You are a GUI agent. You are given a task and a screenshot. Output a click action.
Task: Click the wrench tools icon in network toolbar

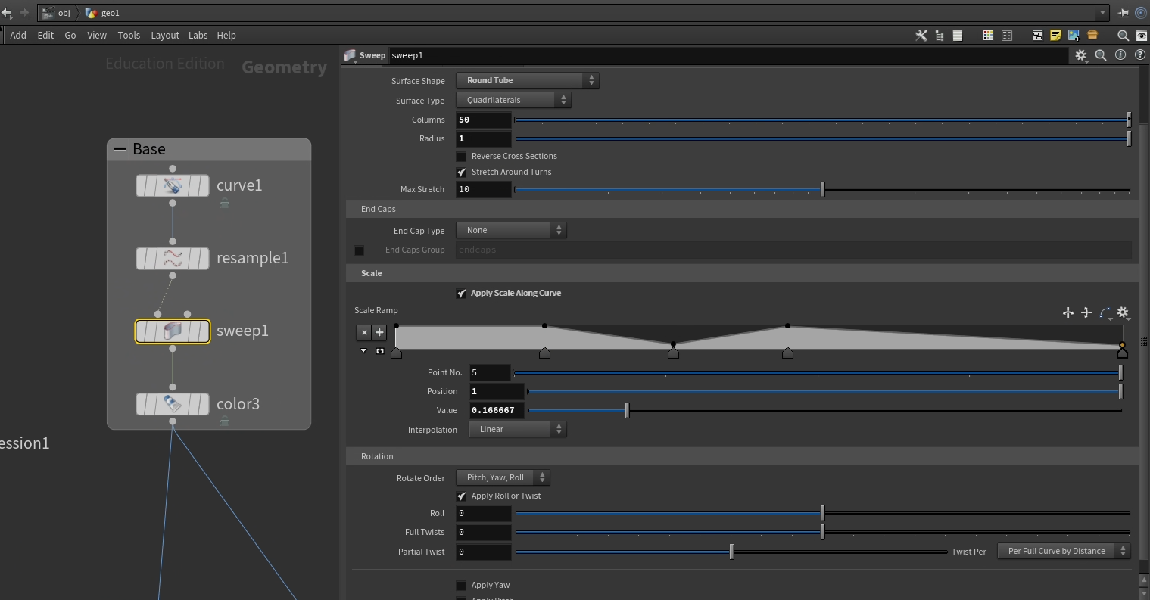point(921,36)
